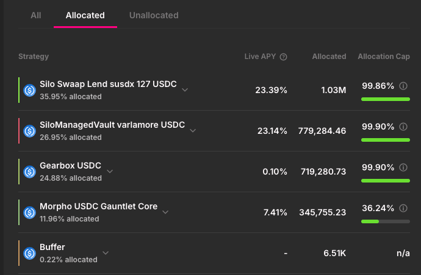Click USDC icon beside SiloManagedVault varlamore
Viewport: 421px width, 275px height.
pos(29,131)
